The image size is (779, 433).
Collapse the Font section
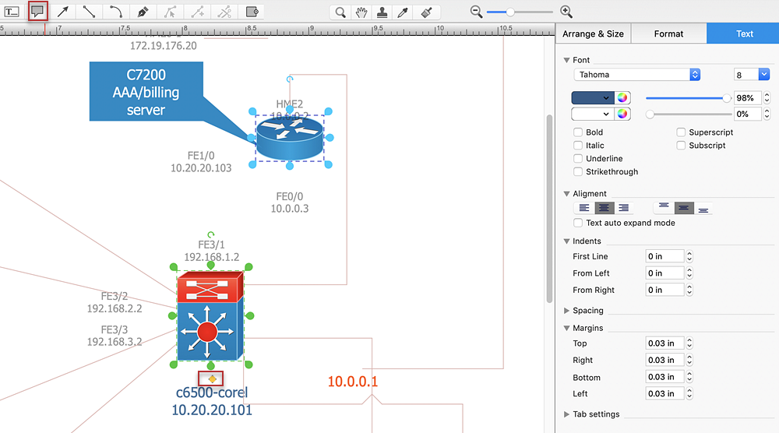pyautogui.click(x=566, y=60)
